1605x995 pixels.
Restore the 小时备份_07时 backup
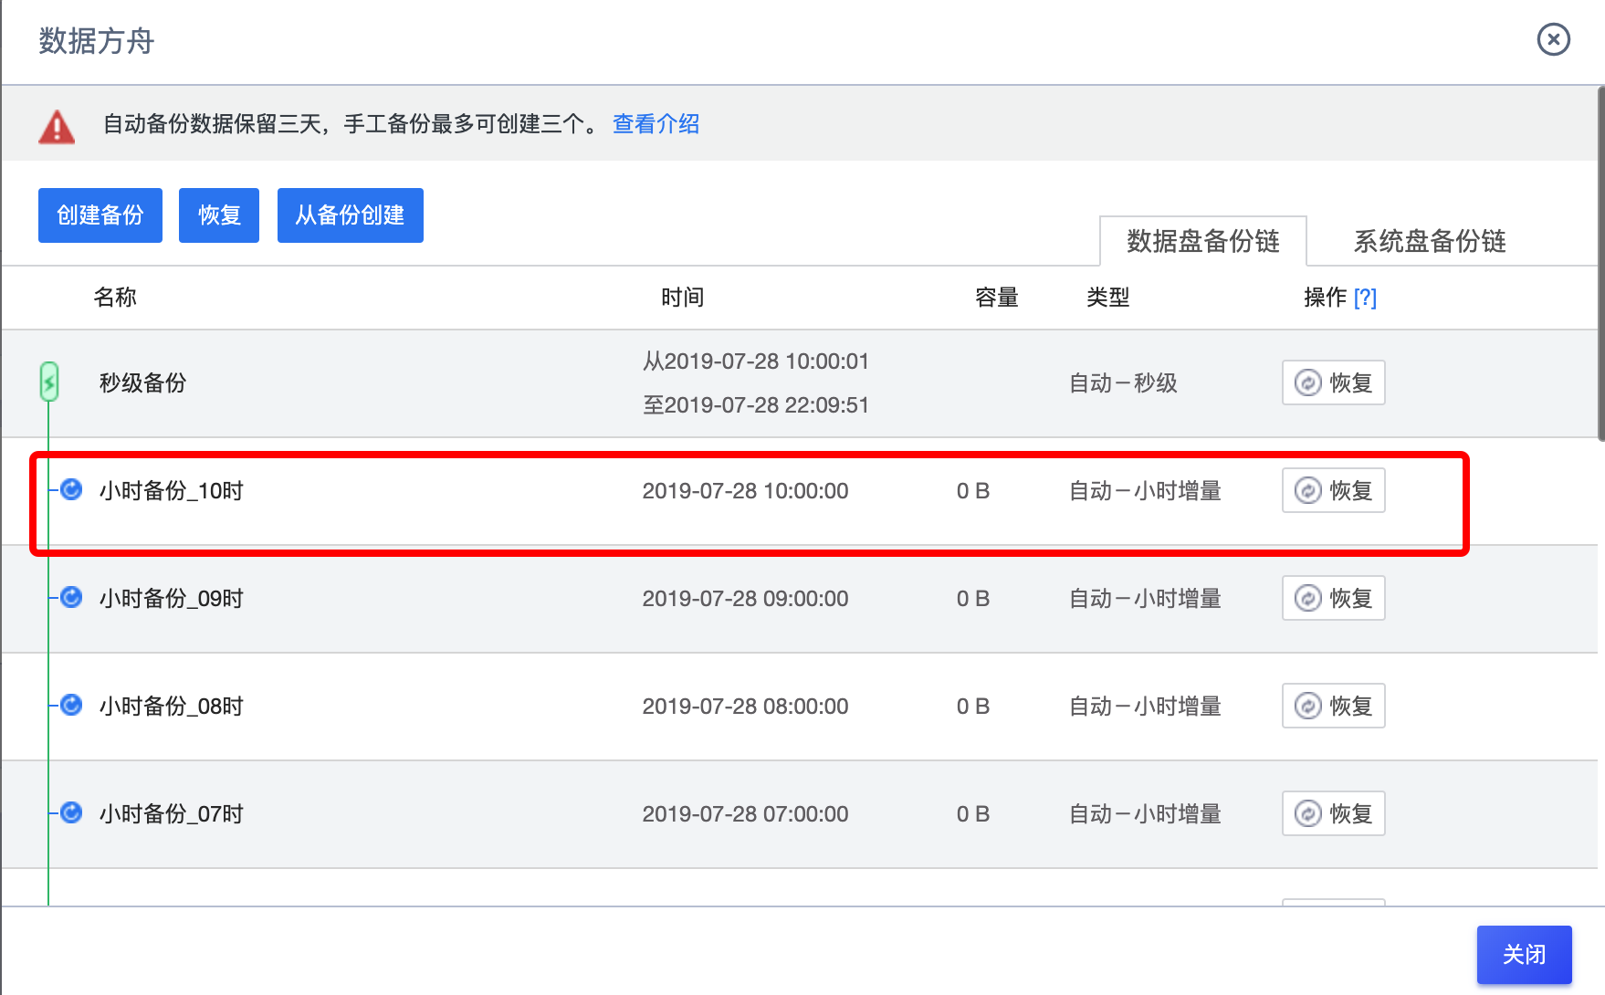(1334, 813)
